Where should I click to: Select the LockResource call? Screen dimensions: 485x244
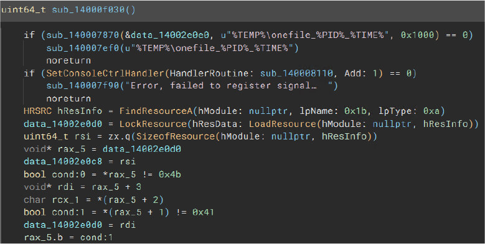(153, 124)
